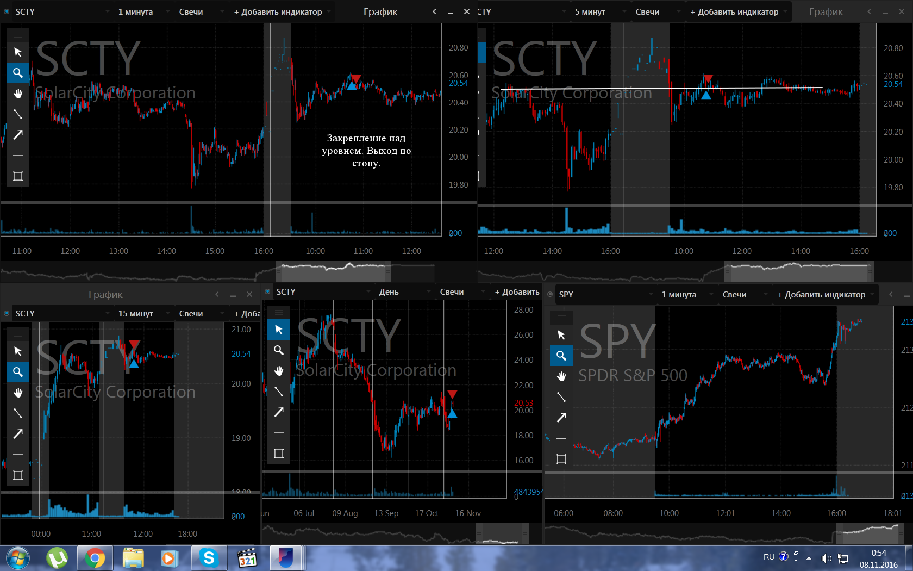Collapse the tool palette handle in the SPY chart
The width and height of the screenshot is (913, 571).
click(x=561, y=318)
